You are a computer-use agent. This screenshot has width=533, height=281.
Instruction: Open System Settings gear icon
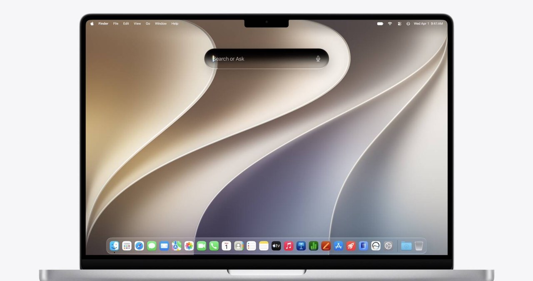388,246
